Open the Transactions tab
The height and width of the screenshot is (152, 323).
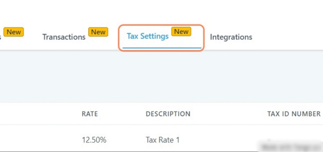[64, 37]
